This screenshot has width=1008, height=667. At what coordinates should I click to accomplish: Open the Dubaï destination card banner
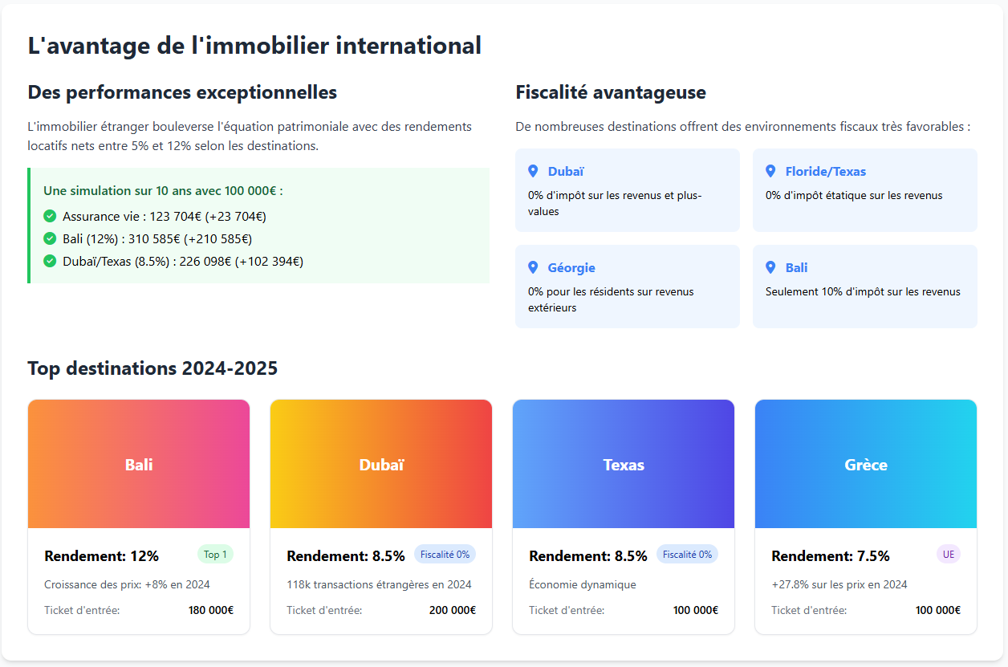pyautogui.click(x=380, y=463)
